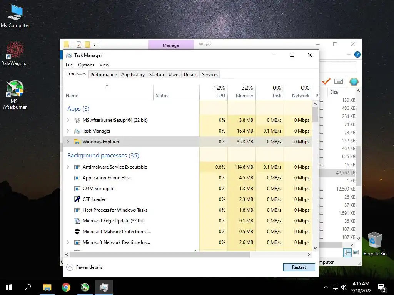Open the My Computer desktop icon
Image resolution: width=394 pixels, height=295 pixels.
pos(15,16)
